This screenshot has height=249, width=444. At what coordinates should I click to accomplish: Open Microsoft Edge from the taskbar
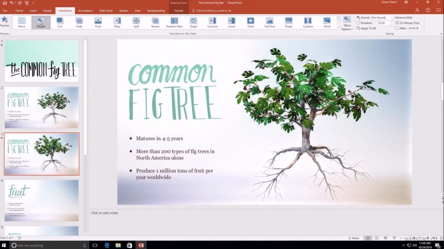point(107,245)
